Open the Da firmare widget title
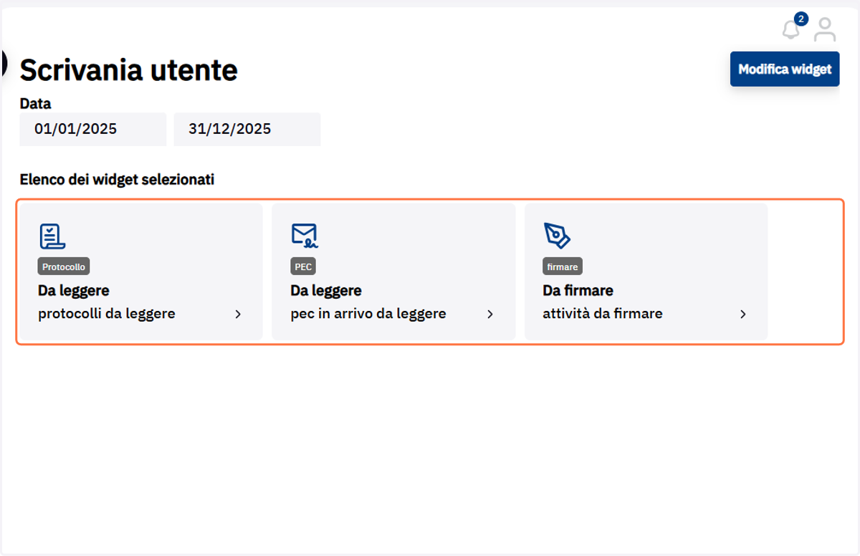Screen dimensions: 860x556 pos(578,291)
